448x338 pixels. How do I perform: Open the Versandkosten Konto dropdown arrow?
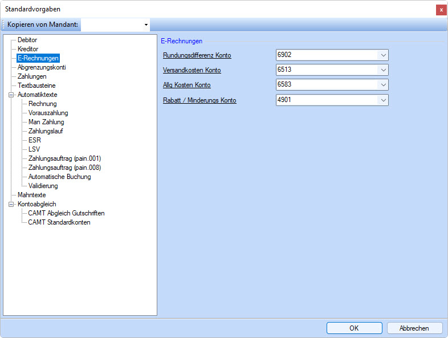[383, 70]
